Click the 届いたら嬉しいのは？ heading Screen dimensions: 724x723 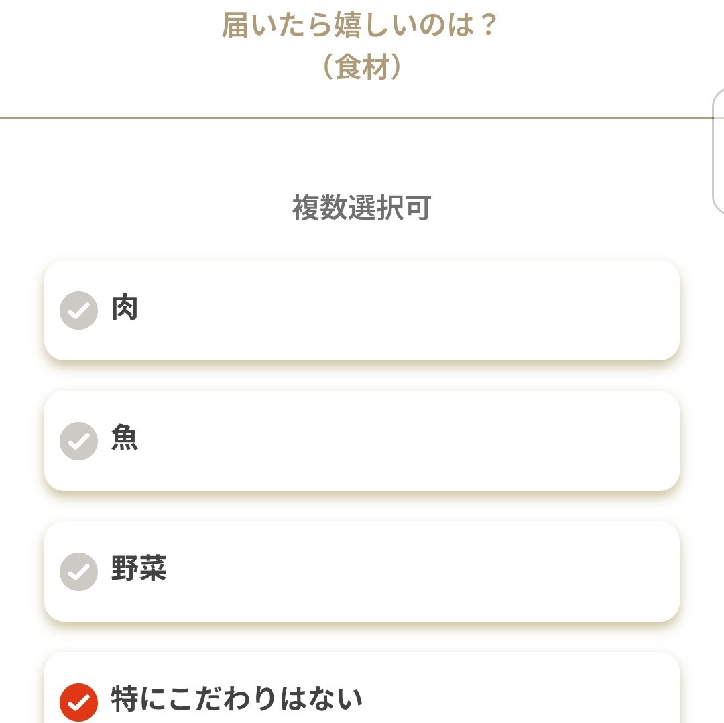click(x=360, y=25)
